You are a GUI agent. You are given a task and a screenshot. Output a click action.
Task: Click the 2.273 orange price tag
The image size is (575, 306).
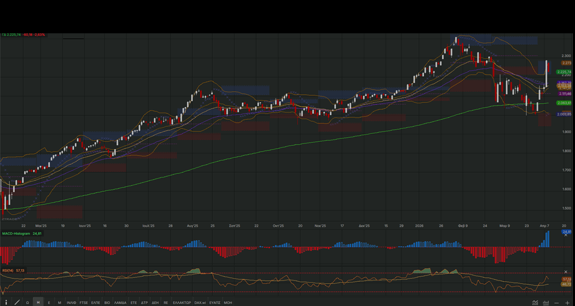point(566,63)
